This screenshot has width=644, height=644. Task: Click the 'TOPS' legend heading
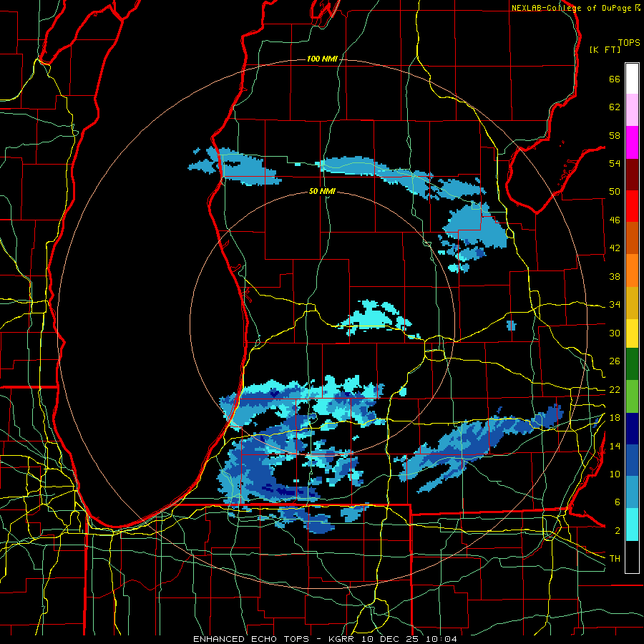click(x=629, y=43)
